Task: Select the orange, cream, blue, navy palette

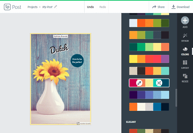Action: (149, 107)
